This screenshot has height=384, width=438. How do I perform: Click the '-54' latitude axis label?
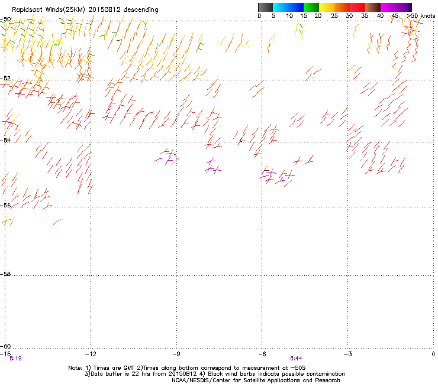5,140
